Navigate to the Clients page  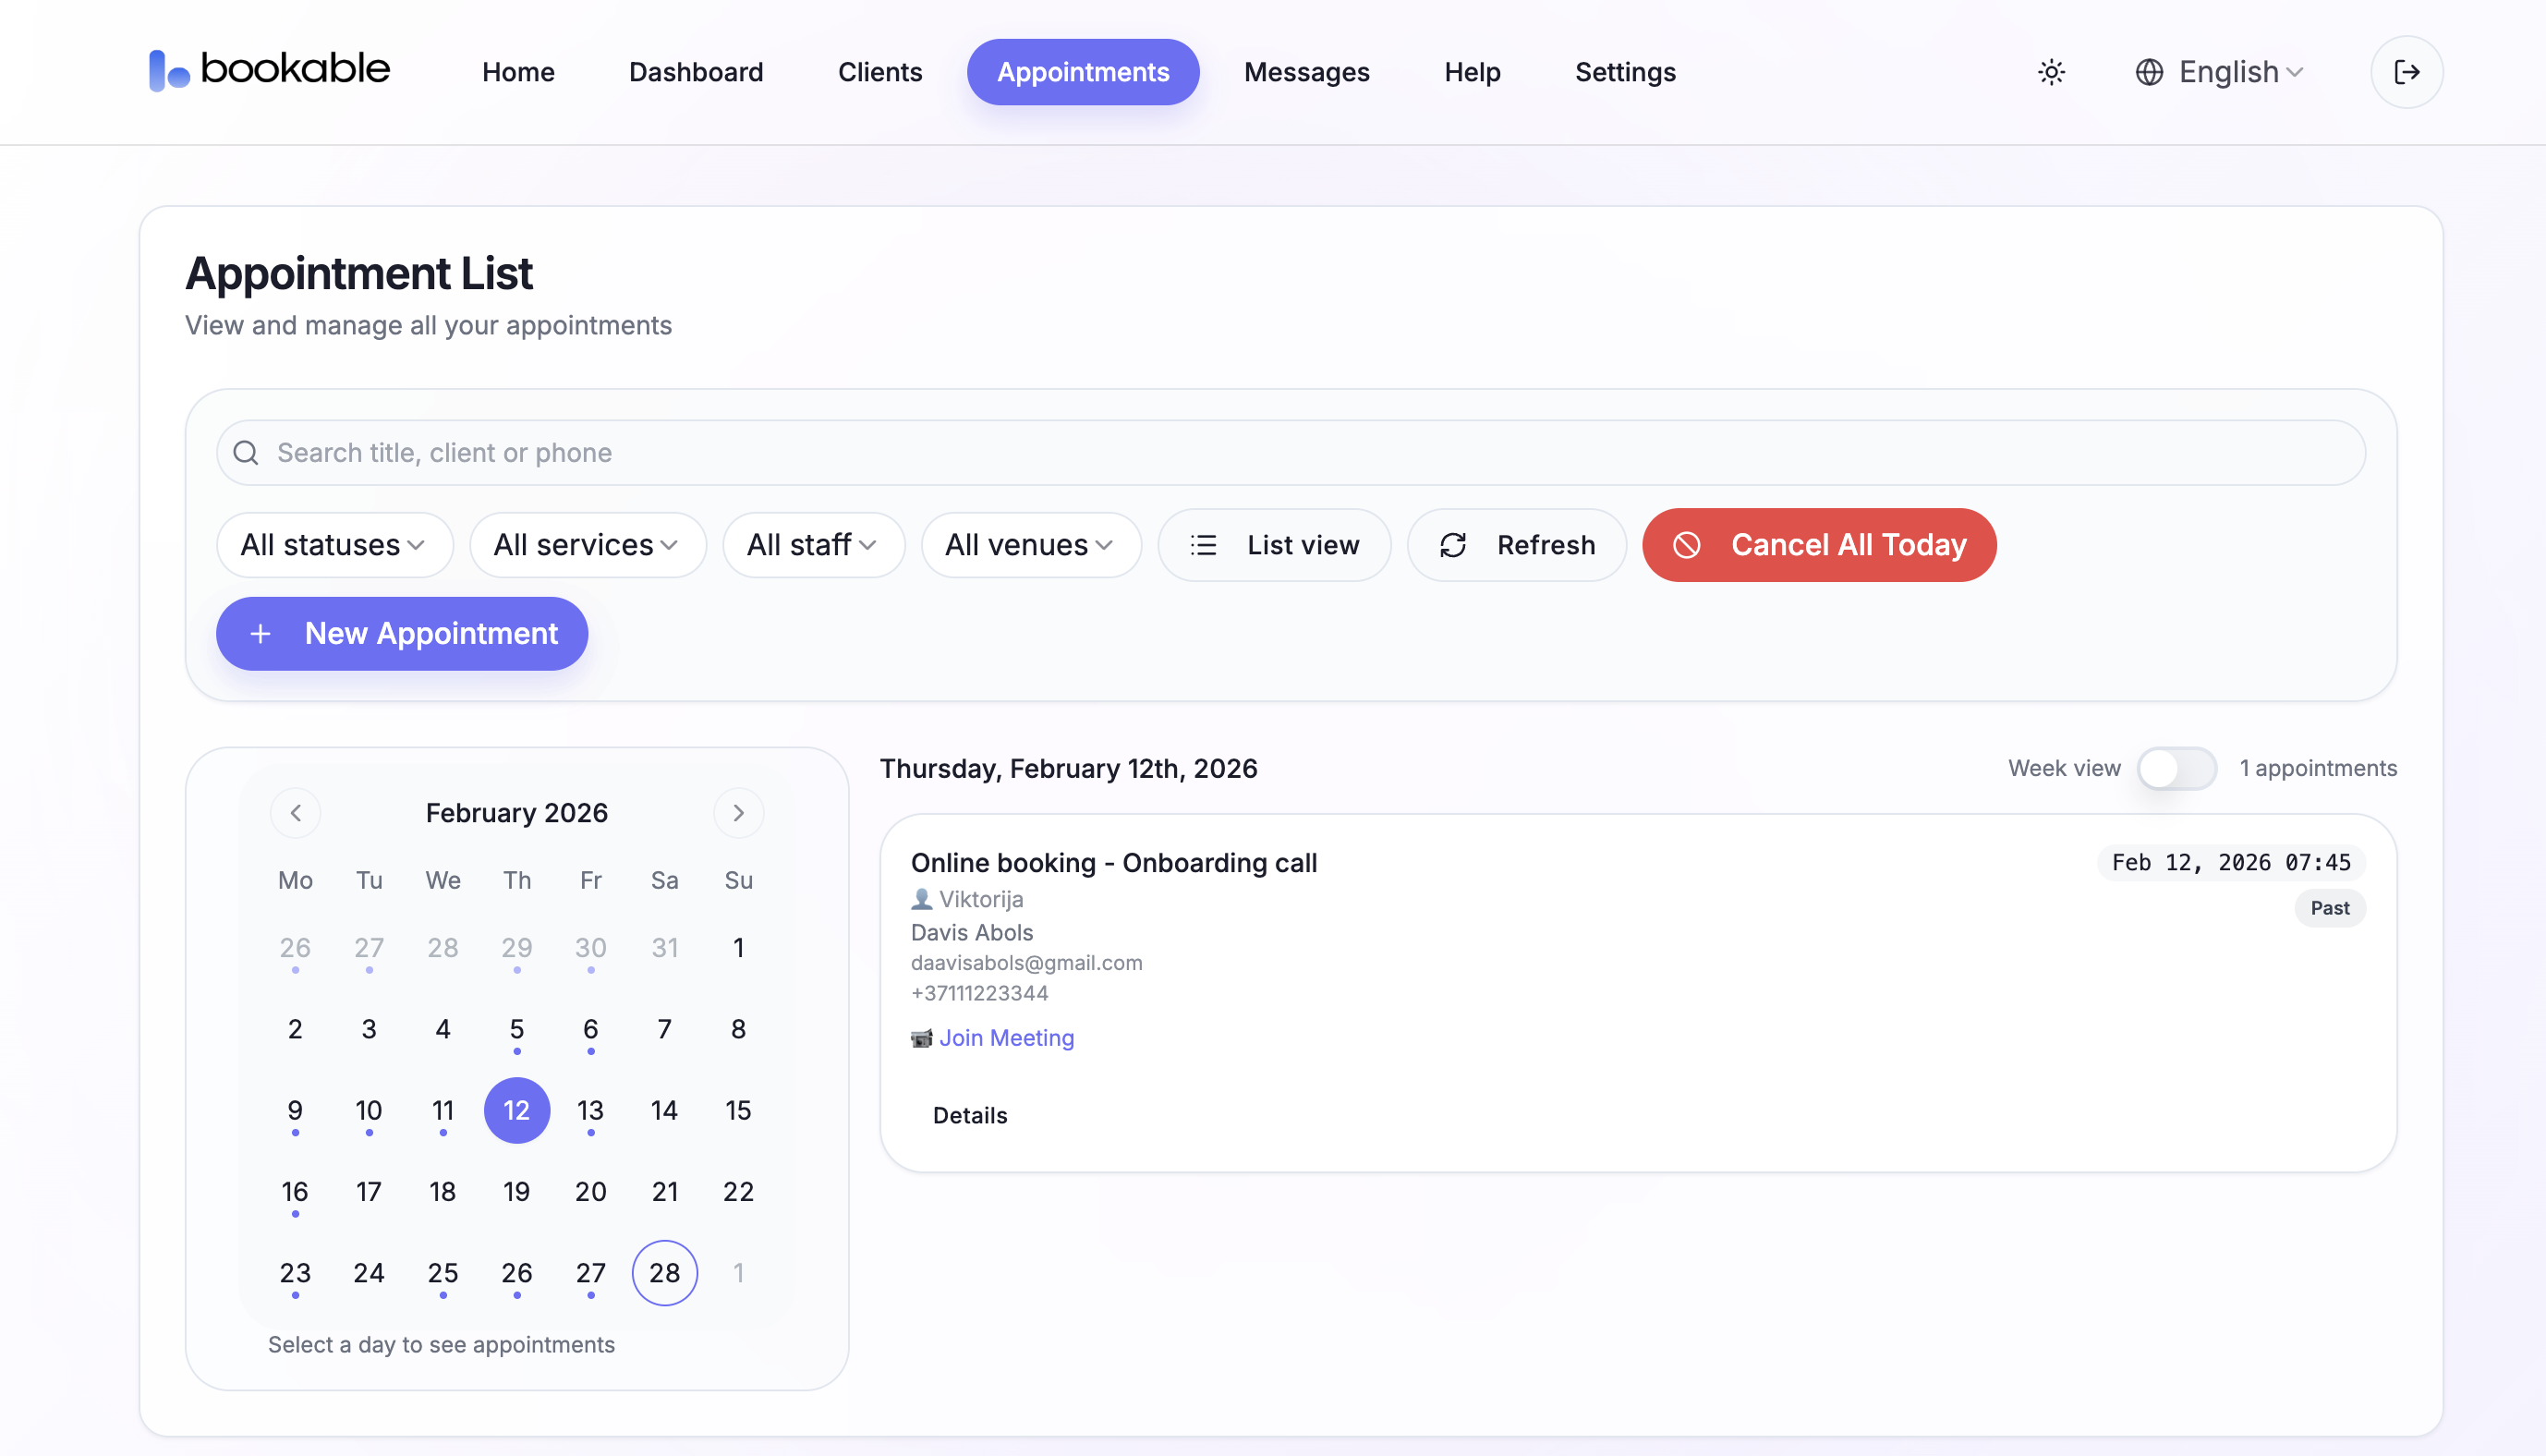coord(879,72)
